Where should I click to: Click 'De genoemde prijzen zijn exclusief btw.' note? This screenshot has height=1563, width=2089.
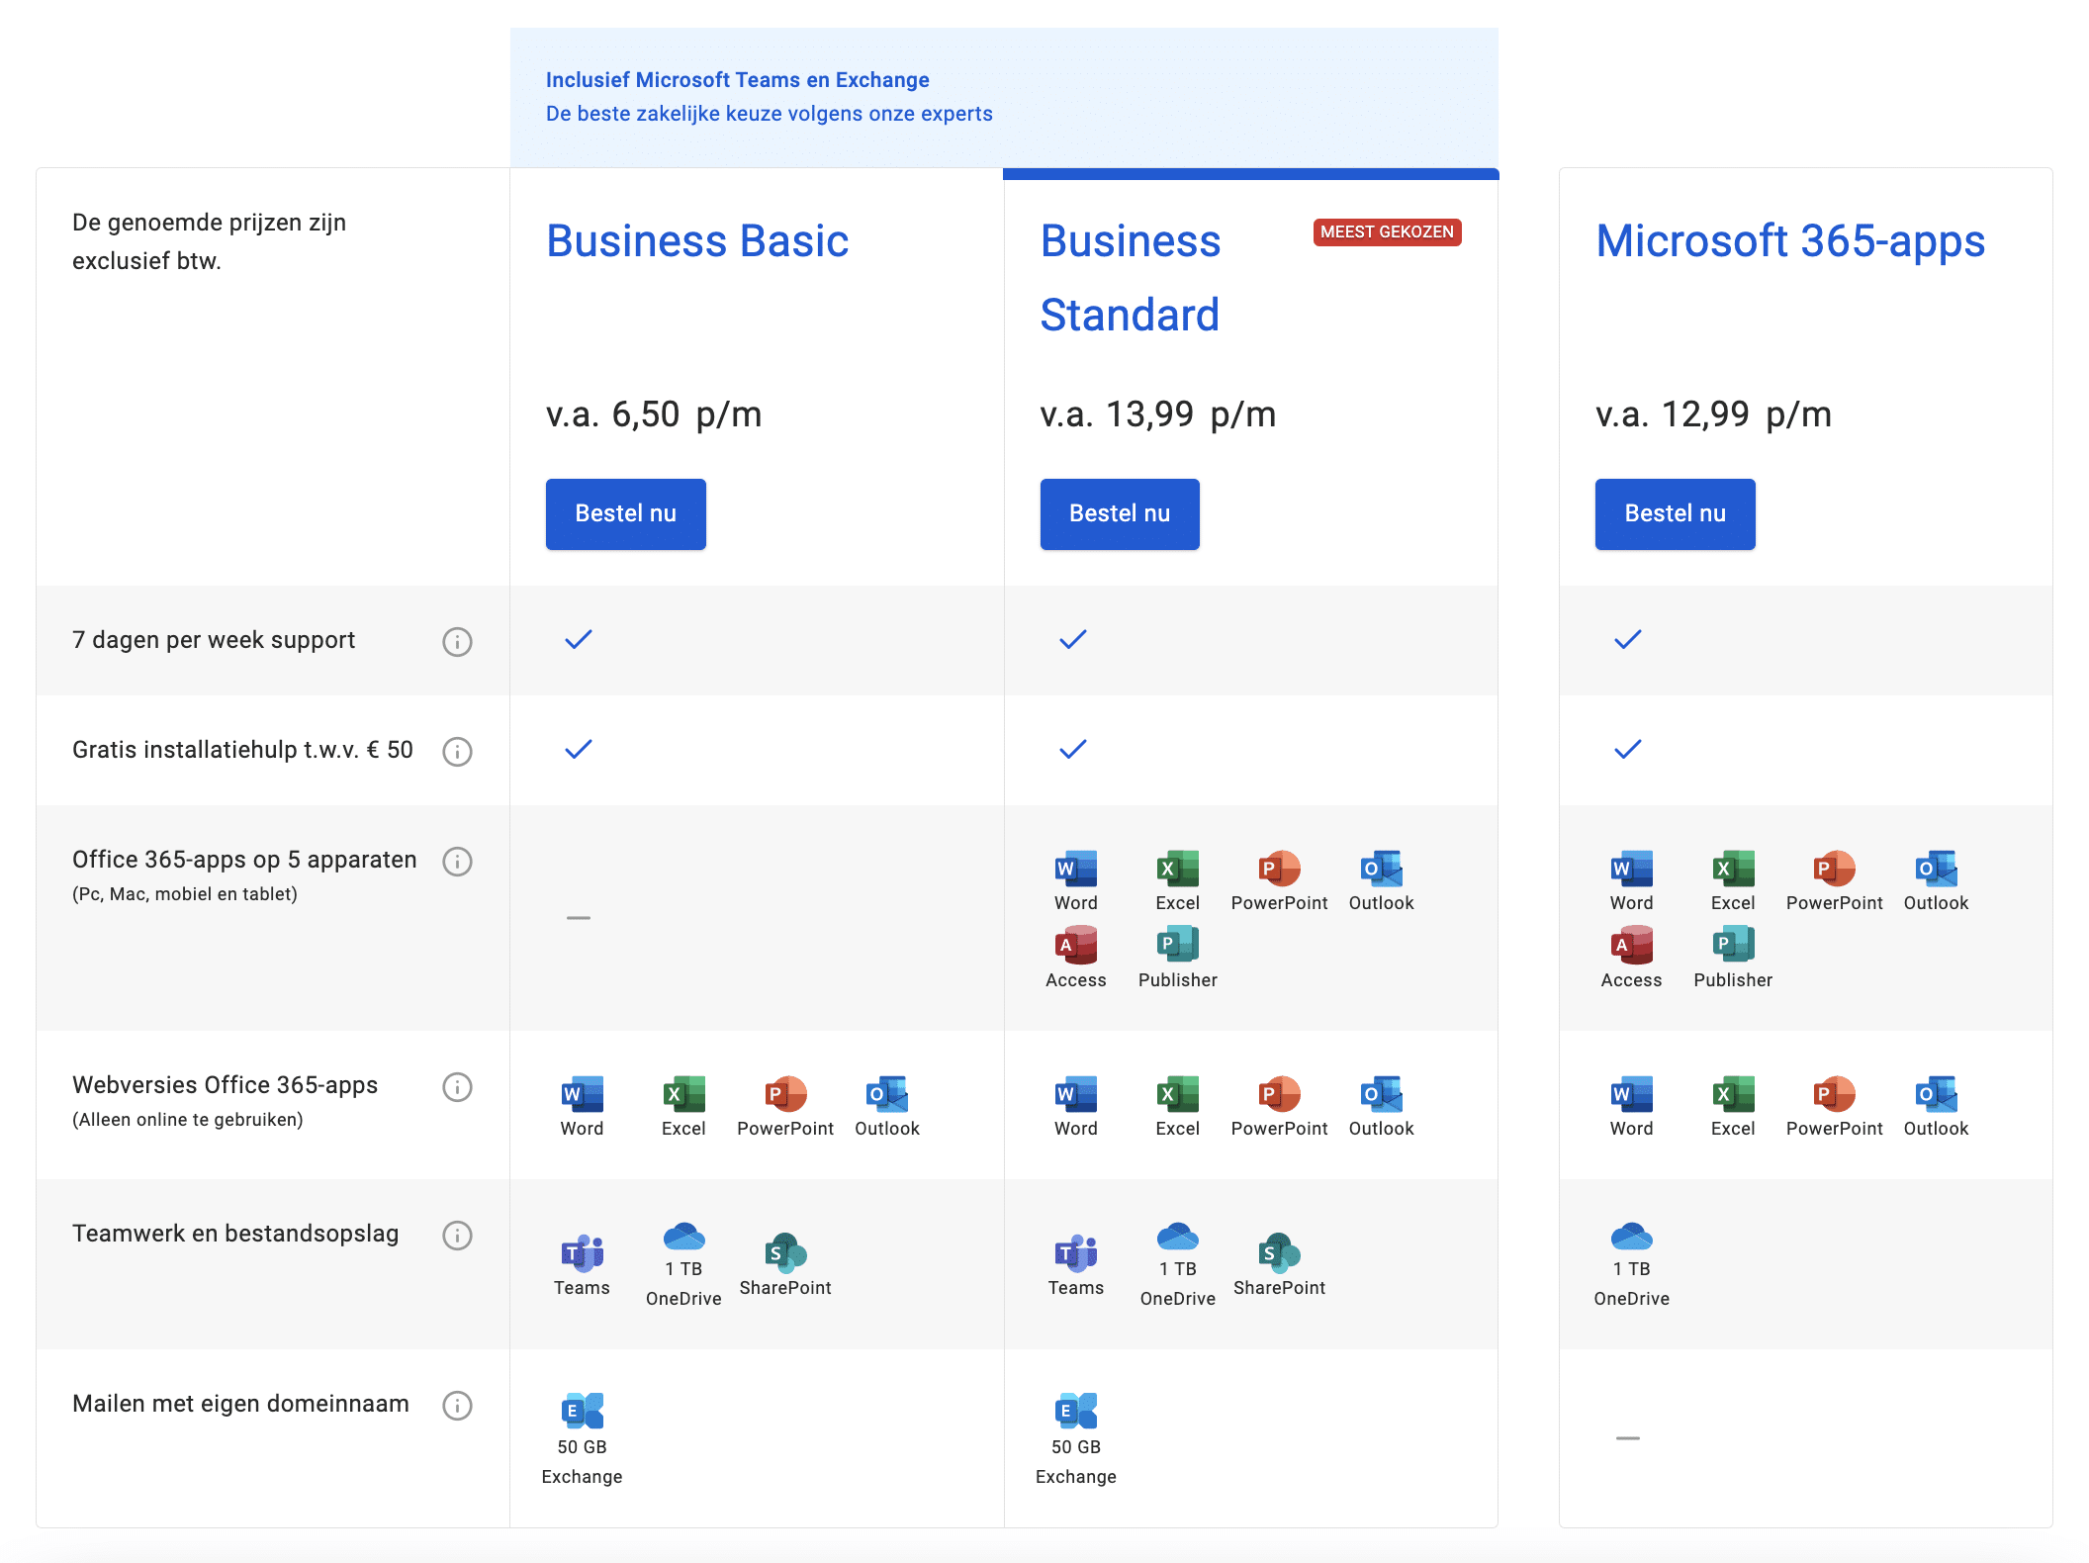209,241
